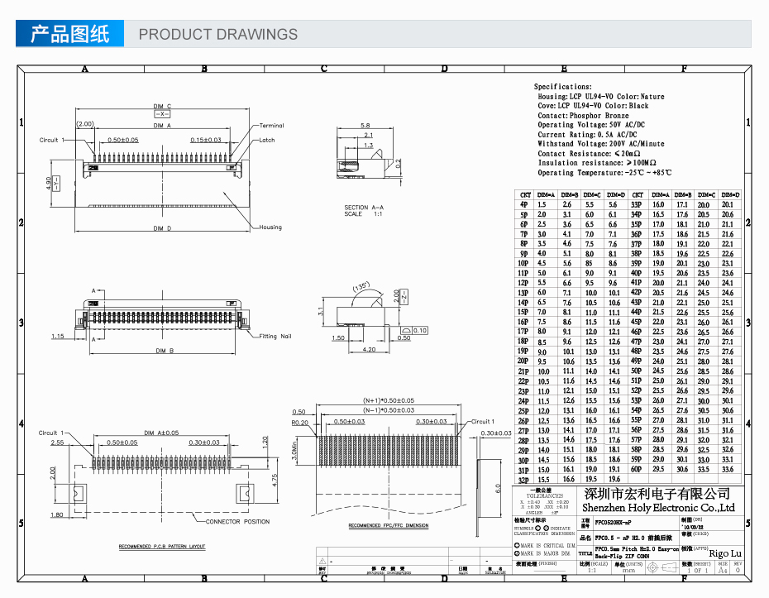Viewport: 769px width, 598px height.
Task: Select the 'Operating Voltage: 50V AC/DC' line
Action: (591, 125)
